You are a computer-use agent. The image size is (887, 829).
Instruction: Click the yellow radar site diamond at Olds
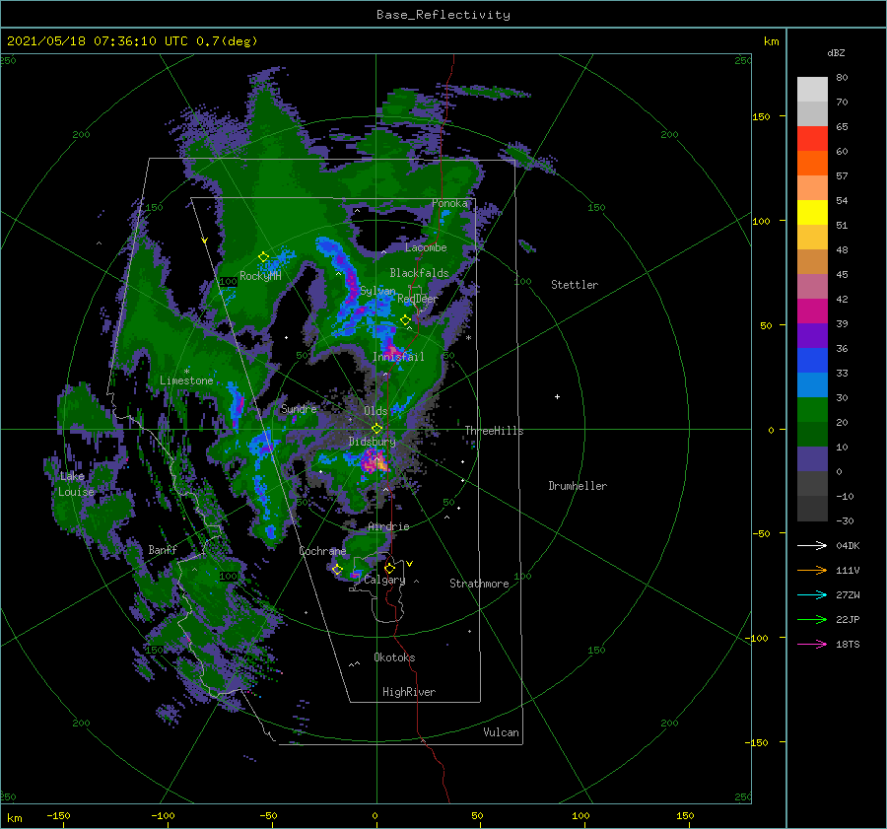click(376, 429)
